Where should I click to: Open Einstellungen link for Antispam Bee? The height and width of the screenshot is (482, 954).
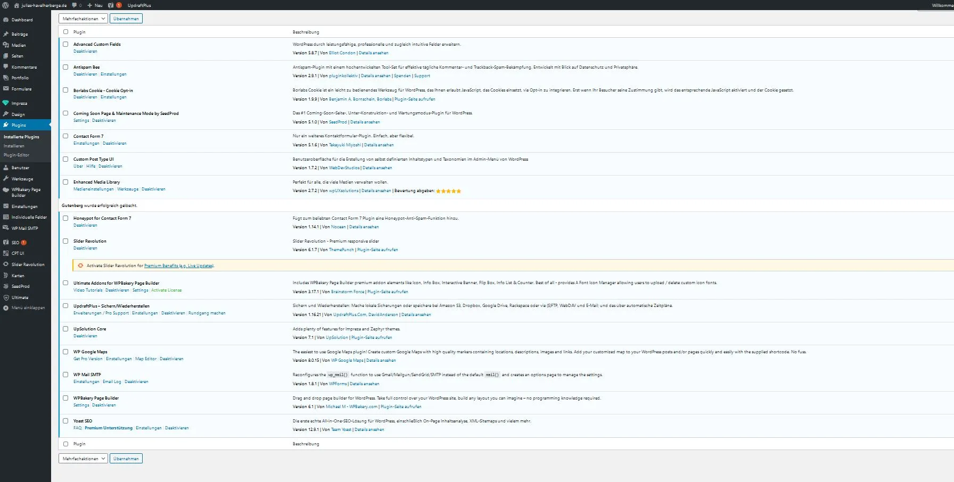(113, 74)
